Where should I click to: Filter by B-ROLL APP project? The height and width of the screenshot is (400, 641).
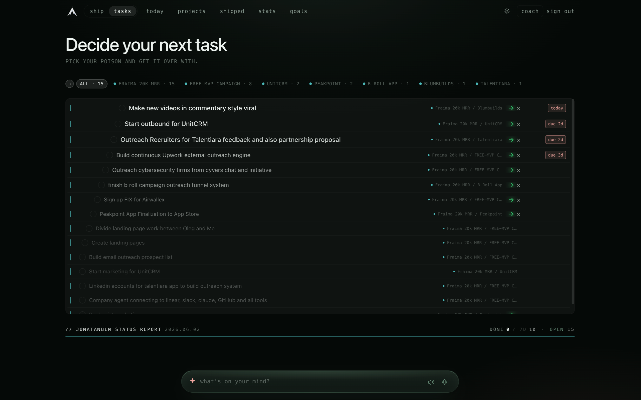(386, 84)
